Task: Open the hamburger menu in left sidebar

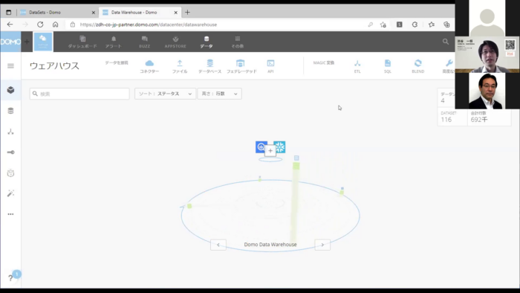Action: point(10,65)
